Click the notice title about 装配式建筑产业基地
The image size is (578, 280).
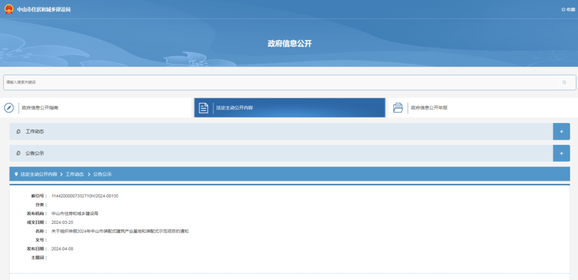(x=120, y=231)
